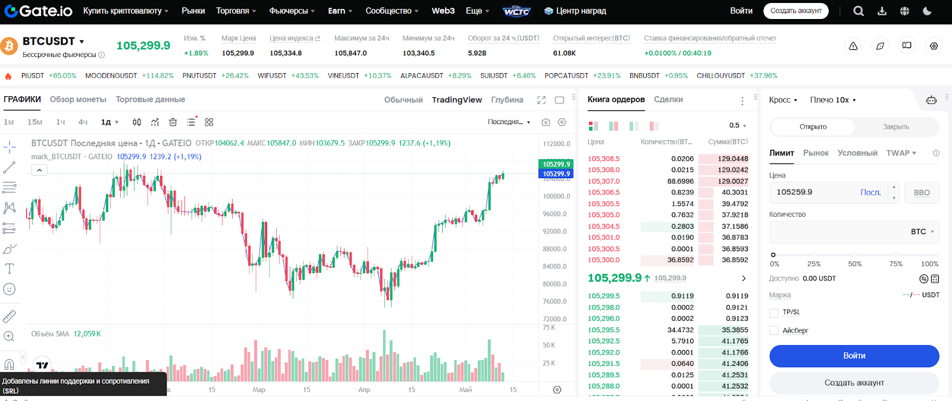Click Создать аккаунт button in header
This screenshot has width=952, height=401.
click(796, 11)
